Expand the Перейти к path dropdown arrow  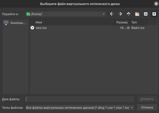(x=103, y=14)
